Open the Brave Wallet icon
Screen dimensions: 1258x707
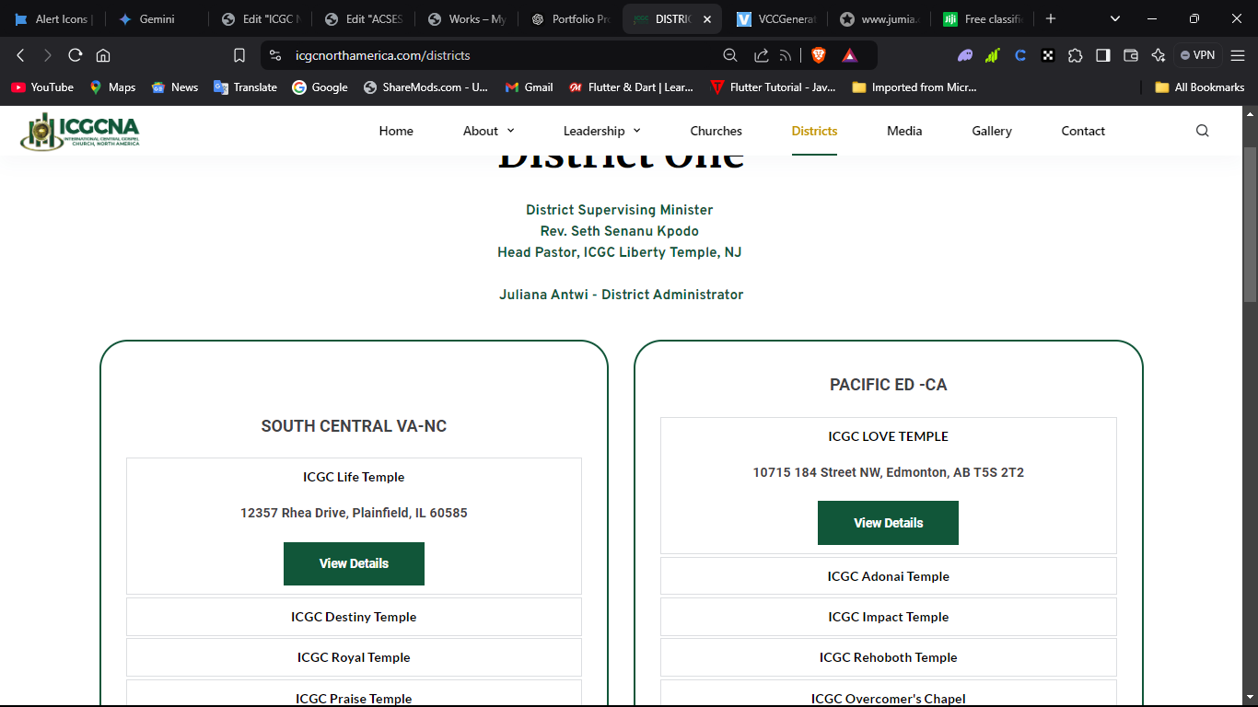pos(1131,55)
